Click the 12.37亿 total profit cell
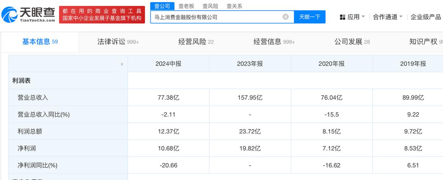Viewport: 443px width, 180px height. click(168, 131)
